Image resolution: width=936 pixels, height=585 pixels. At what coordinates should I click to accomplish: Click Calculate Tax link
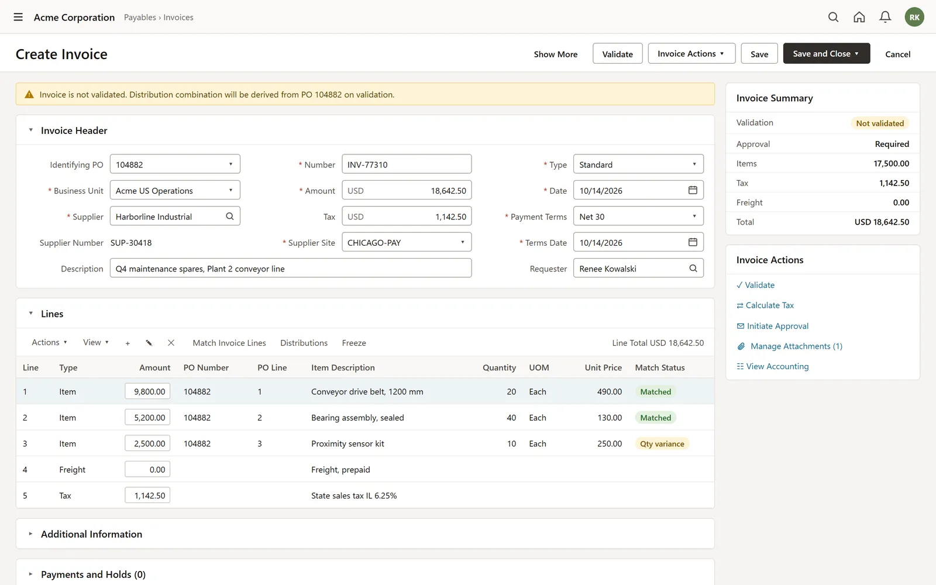[x=765, y=305]
